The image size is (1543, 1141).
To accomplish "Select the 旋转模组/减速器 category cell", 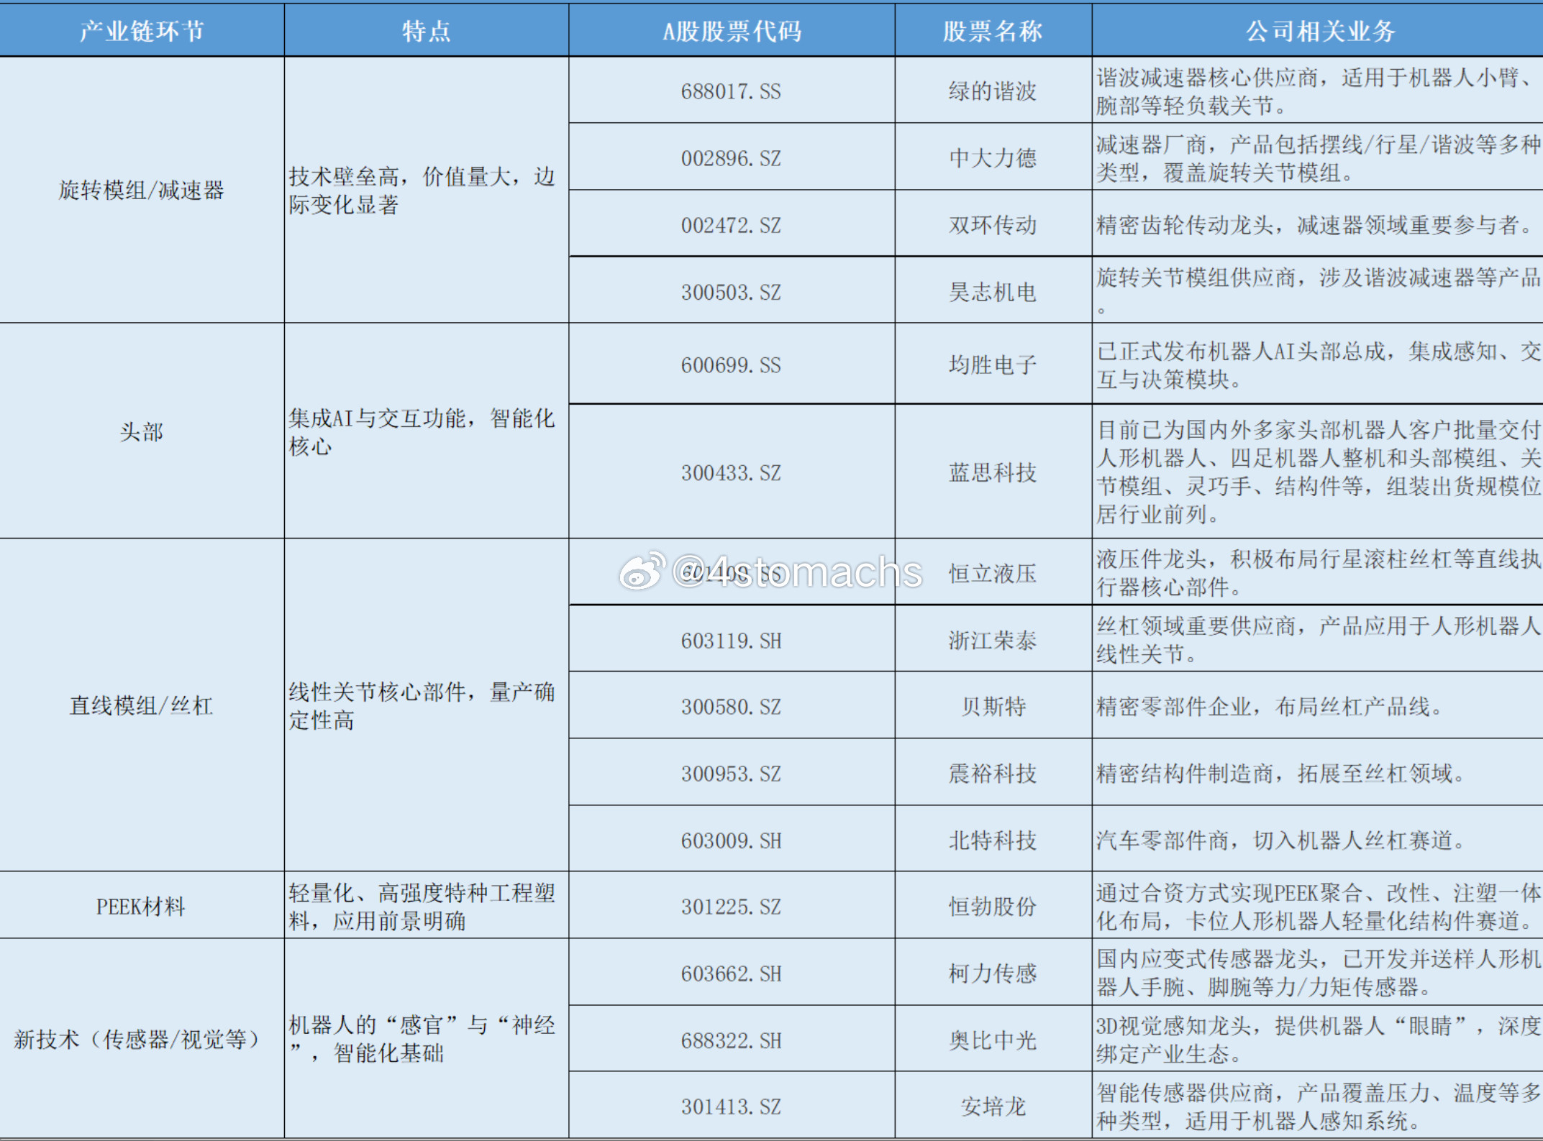I will (x=142, y=191).
